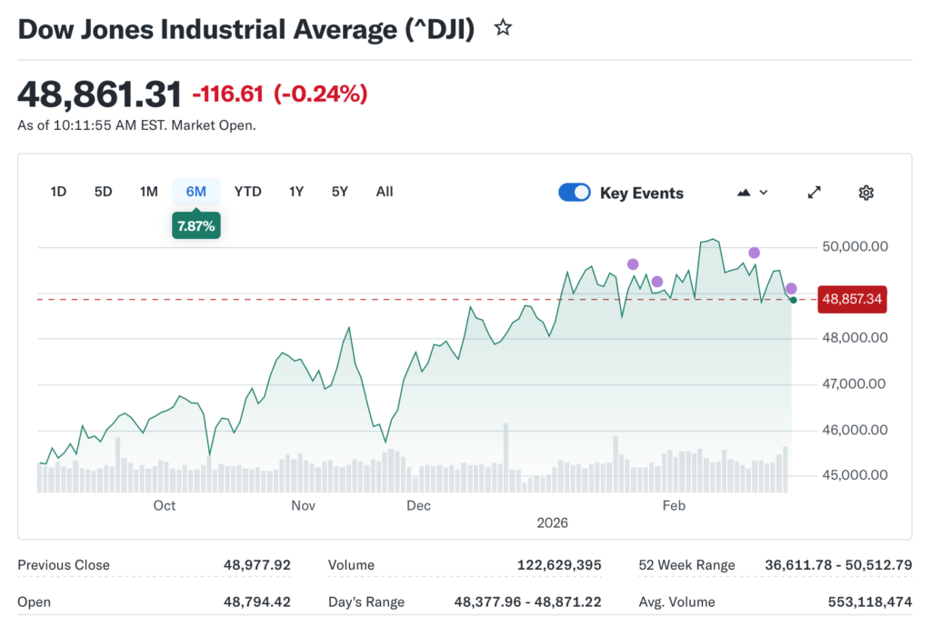Switch to the 1D time range
Viewport: 931px width, 636px height.
(x=58, y=192)
